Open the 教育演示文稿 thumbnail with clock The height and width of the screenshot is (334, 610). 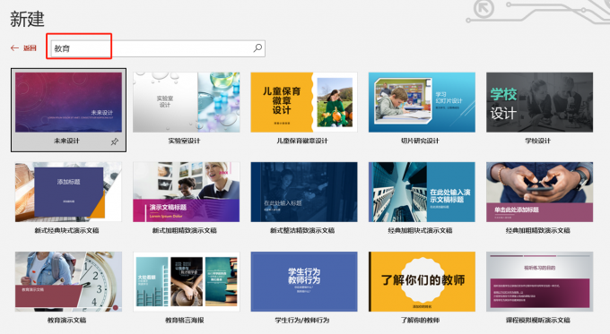point(68,281)
